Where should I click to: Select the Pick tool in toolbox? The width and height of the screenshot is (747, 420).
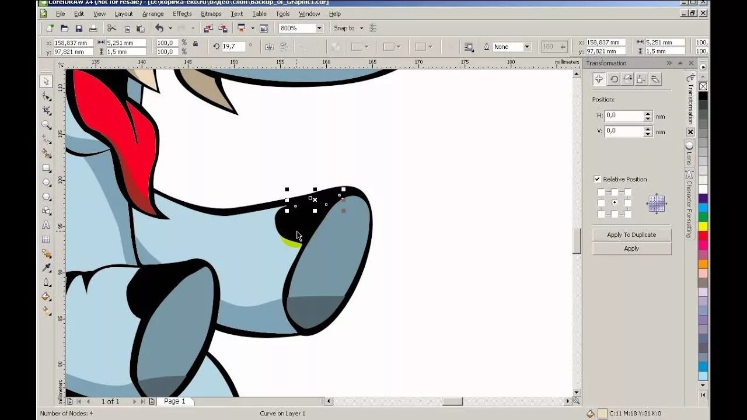[x=46, y=81]
